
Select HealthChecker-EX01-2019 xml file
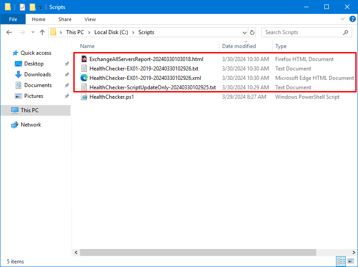click(x=145, y=78)
